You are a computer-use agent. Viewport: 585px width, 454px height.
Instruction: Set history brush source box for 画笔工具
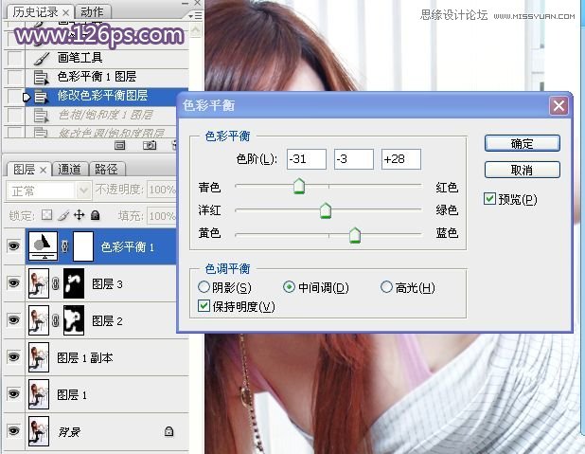[15, 58]
